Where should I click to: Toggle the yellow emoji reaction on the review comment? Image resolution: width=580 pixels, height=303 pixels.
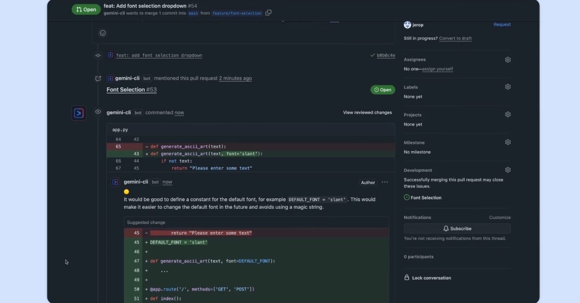(126, 192)
